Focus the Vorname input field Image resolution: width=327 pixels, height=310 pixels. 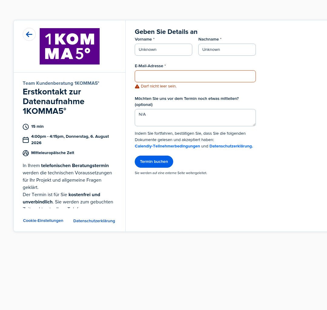pos(163,50)
